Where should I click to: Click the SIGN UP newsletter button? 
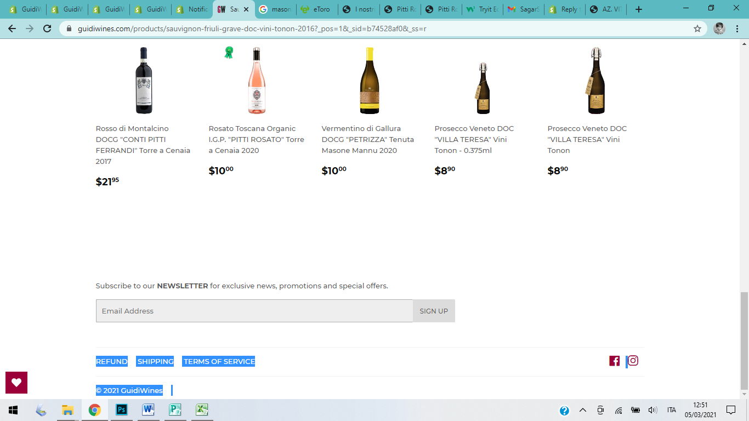[434, 311]
